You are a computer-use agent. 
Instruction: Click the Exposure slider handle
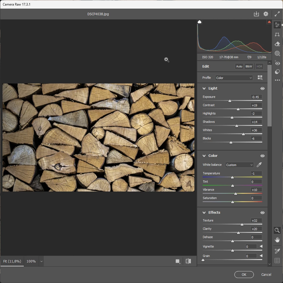coord(230,101)
